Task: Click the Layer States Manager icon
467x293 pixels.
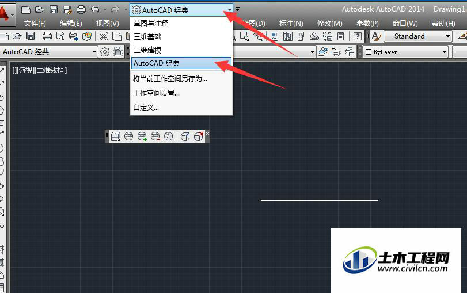Action: (x=350, y=52)
